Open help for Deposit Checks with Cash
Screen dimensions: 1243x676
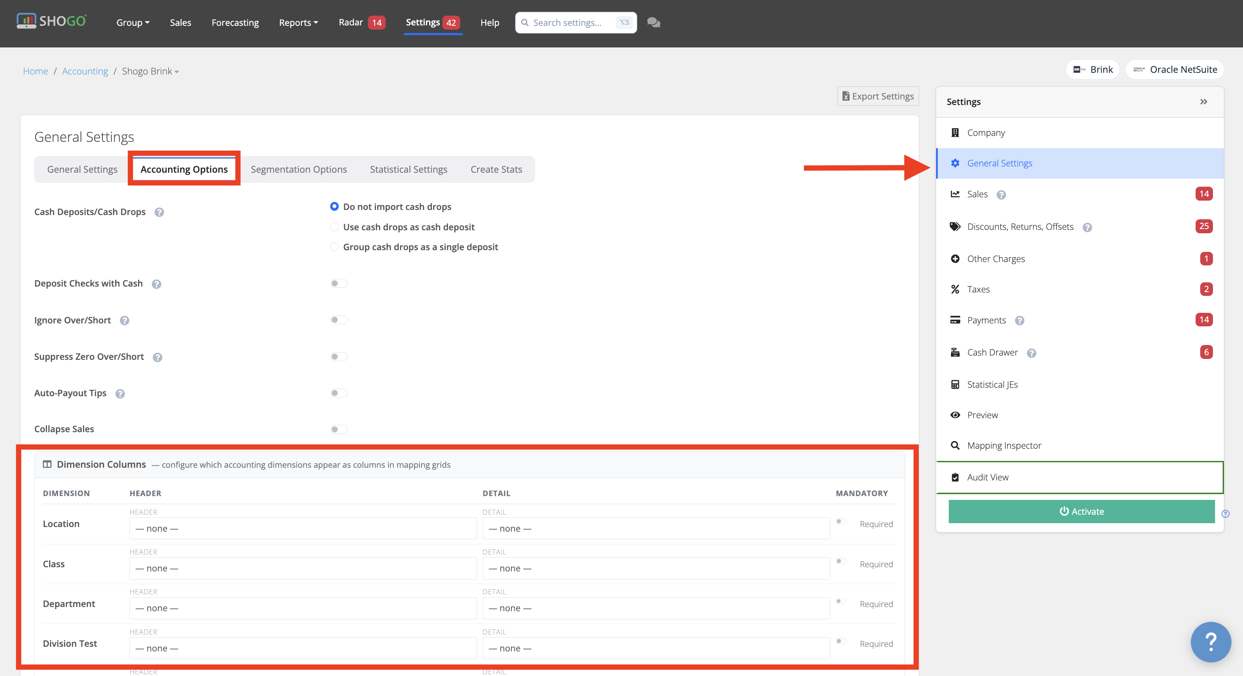[156, 284]
